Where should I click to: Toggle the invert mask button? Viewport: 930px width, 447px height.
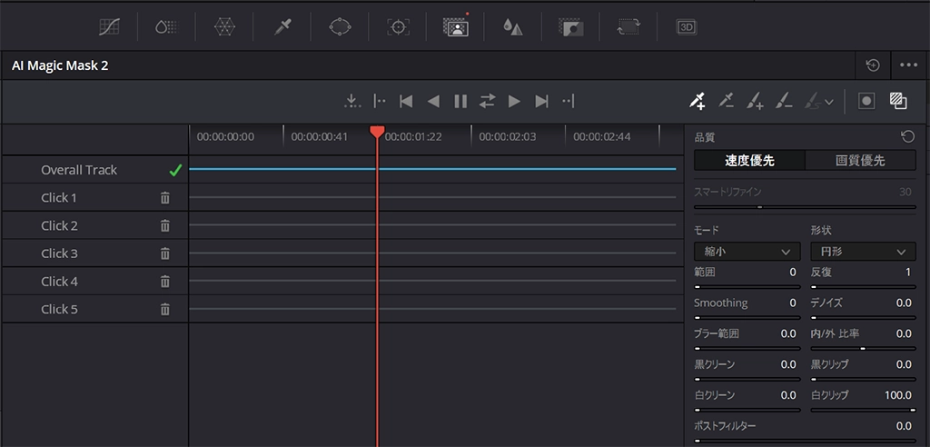898,101
